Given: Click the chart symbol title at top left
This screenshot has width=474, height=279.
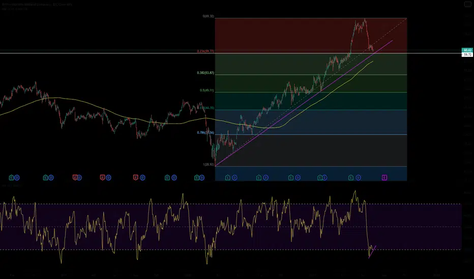Looking at the screenshot, I should tap(37, 5).
